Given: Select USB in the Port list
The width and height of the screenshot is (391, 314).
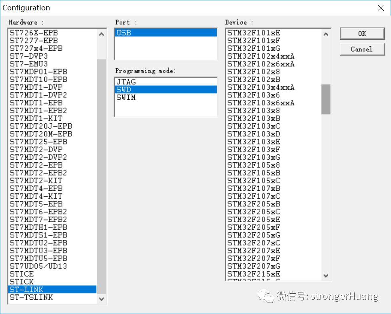Looking at the screenshot, I should click(x=165, y=32).
